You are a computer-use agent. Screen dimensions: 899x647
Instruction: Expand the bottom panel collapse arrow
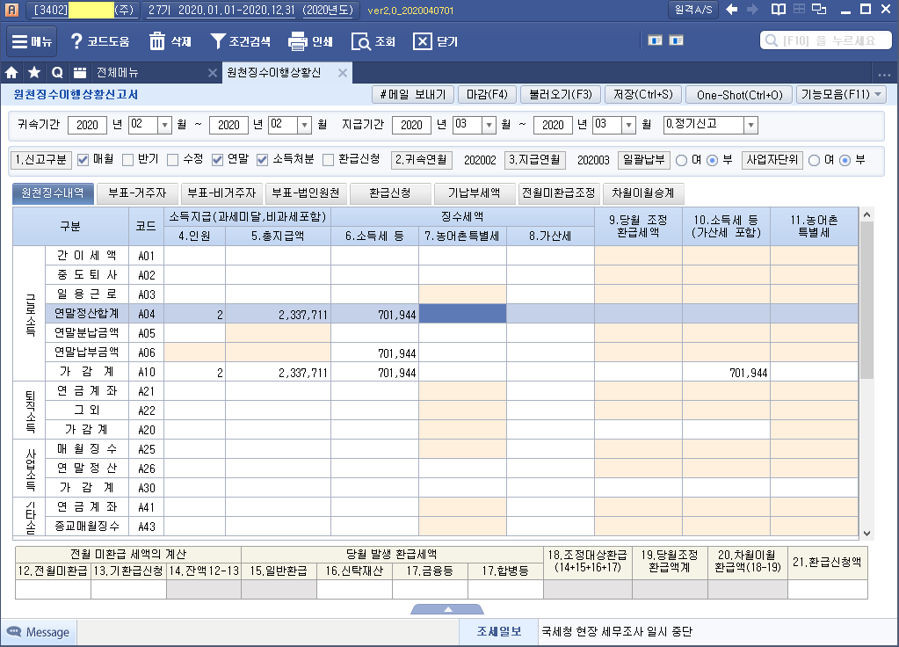[x=448, y=609]
